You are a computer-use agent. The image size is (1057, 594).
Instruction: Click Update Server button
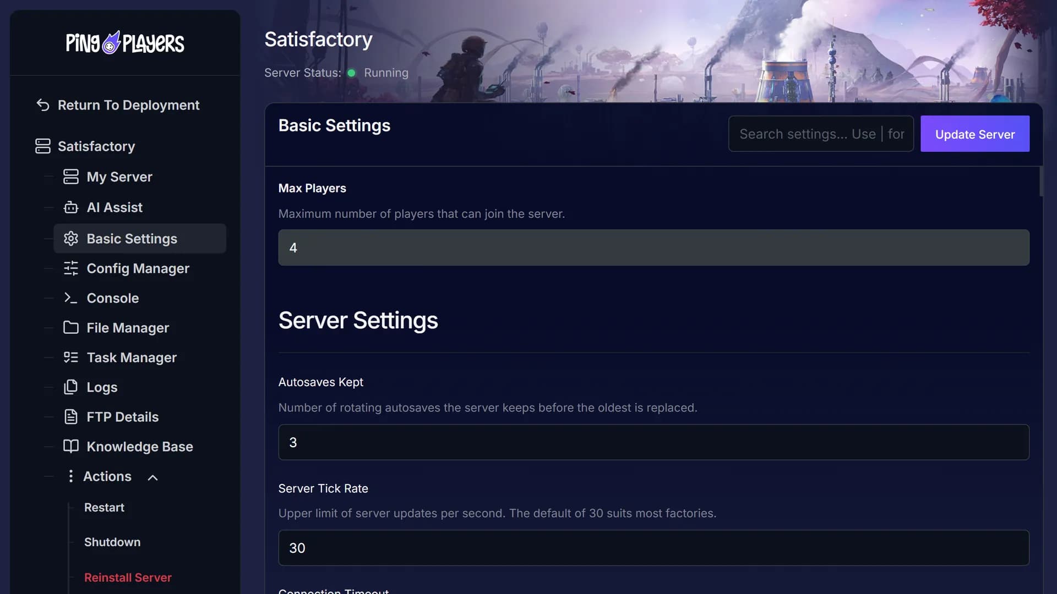[x=974, y=134]
